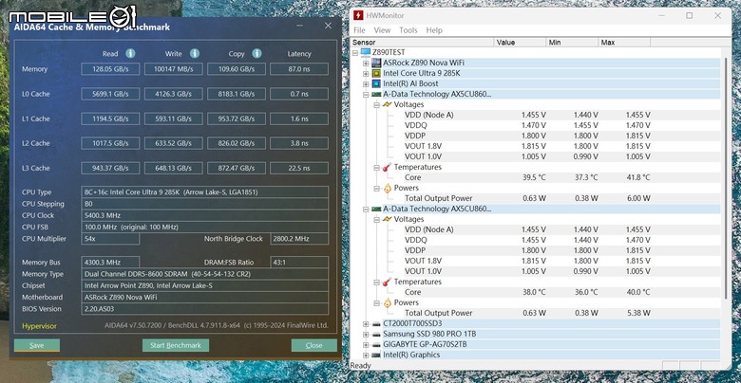The width and height of the screenshot is (741, 383).
Task: Click the Start Benchmark button
Action: 176,345
